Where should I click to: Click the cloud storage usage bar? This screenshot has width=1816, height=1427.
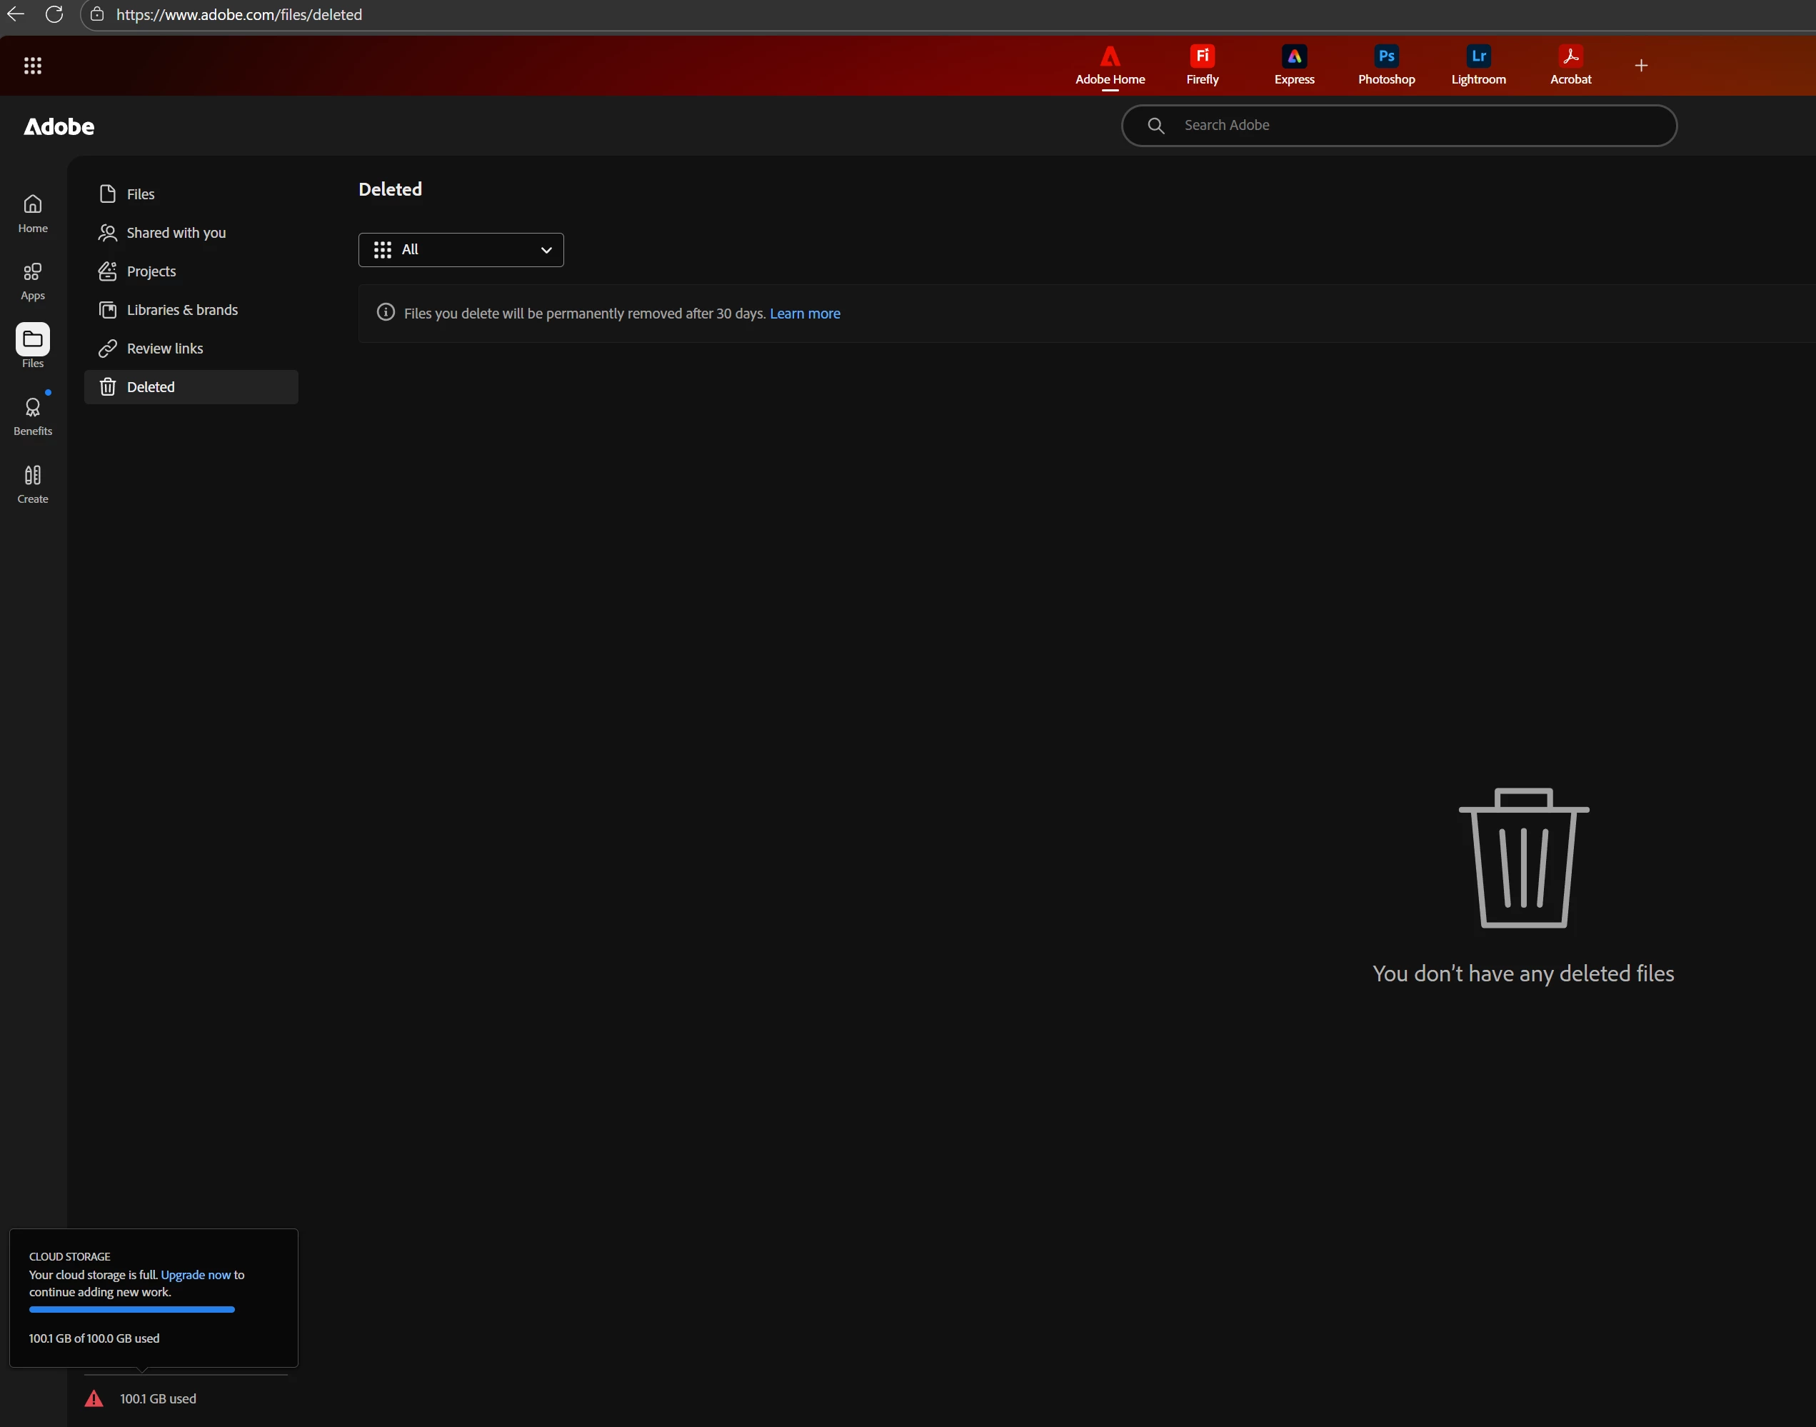[x=132, y=1309]
